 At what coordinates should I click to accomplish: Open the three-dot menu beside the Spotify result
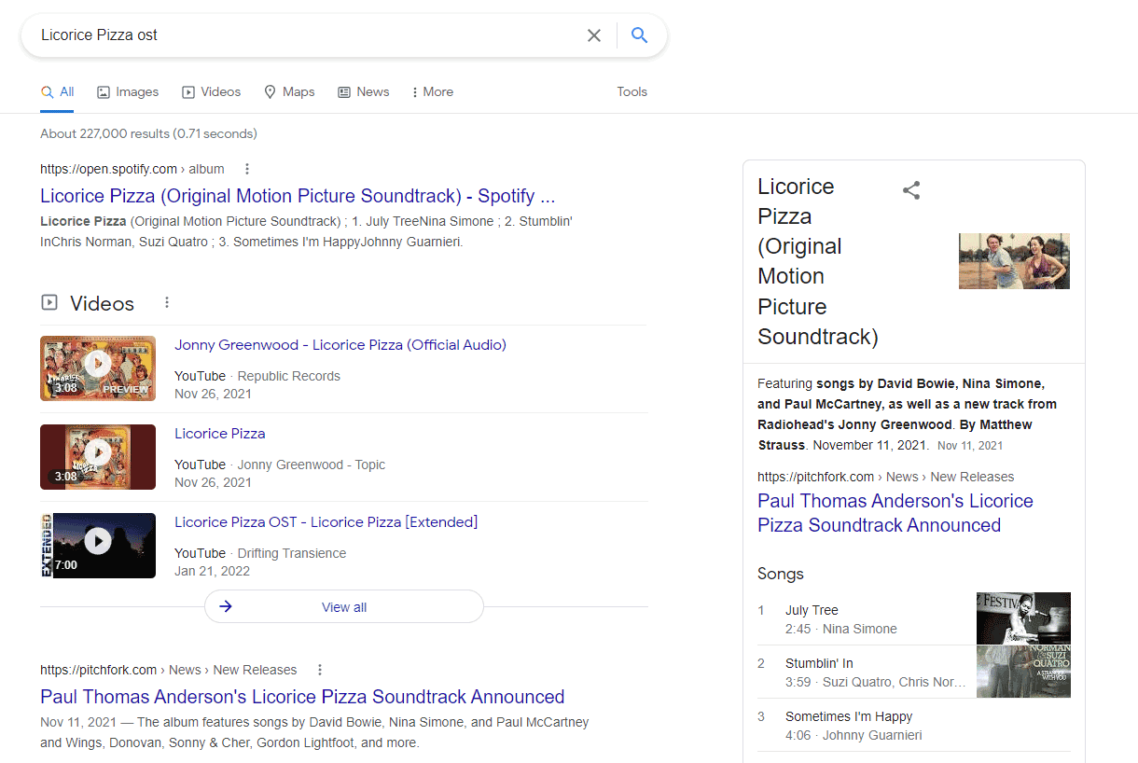[x=247, y=169]
